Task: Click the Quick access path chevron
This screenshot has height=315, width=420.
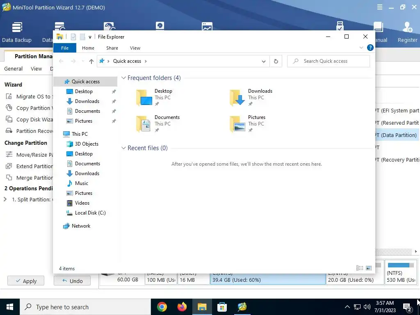Action: click(146, 62)
